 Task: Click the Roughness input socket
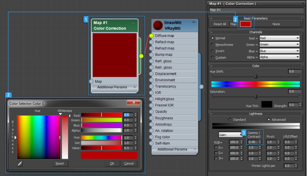tap(151, 118)
